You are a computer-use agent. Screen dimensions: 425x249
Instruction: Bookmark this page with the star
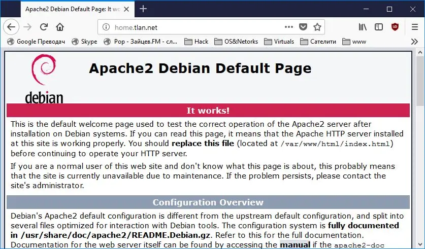(x=317, y=27)
